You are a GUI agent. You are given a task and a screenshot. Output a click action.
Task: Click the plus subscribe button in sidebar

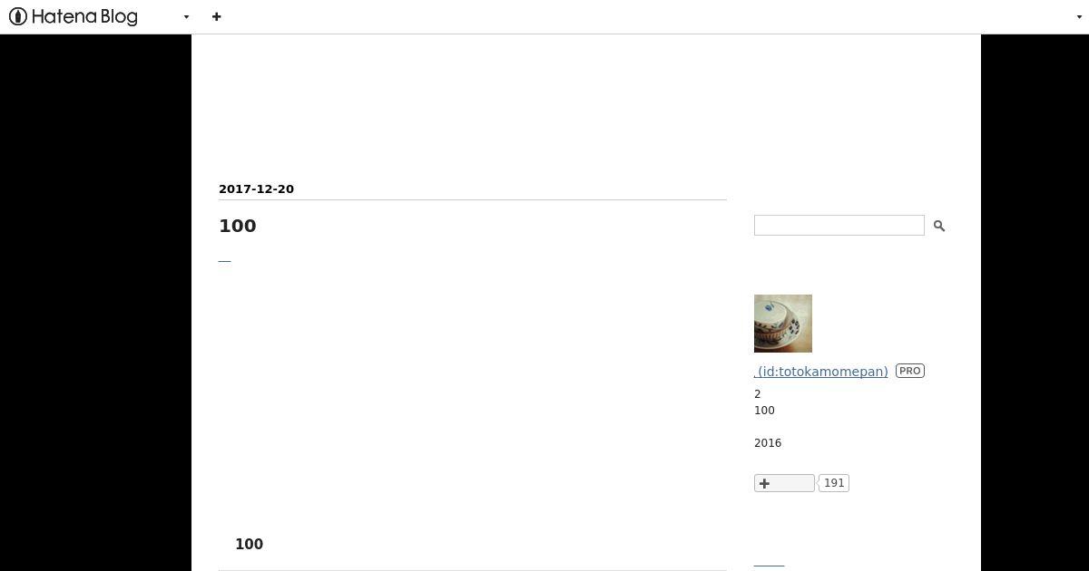[784, 483]
